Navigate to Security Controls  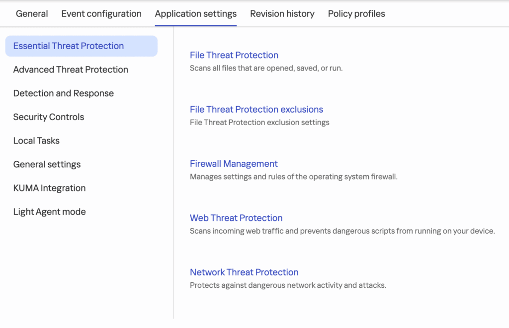[49, 117]
